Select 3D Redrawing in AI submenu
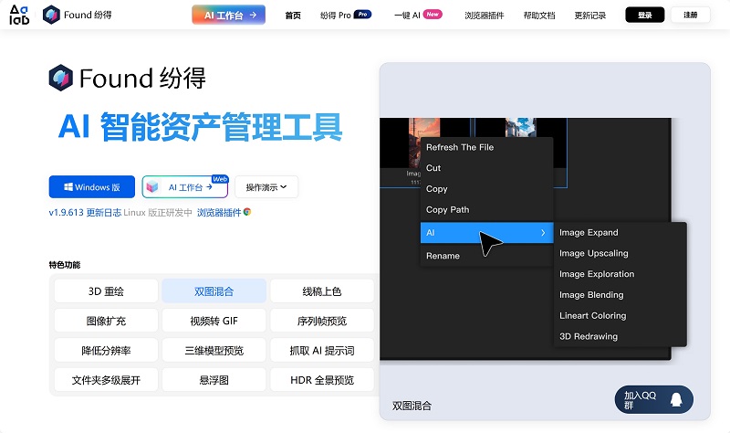This screenshot has height=433, width=730. click(x=620, y=336)
